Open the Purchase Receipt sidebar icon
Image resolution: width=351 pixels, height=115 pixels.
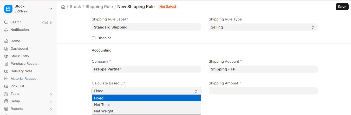(6, 64)
